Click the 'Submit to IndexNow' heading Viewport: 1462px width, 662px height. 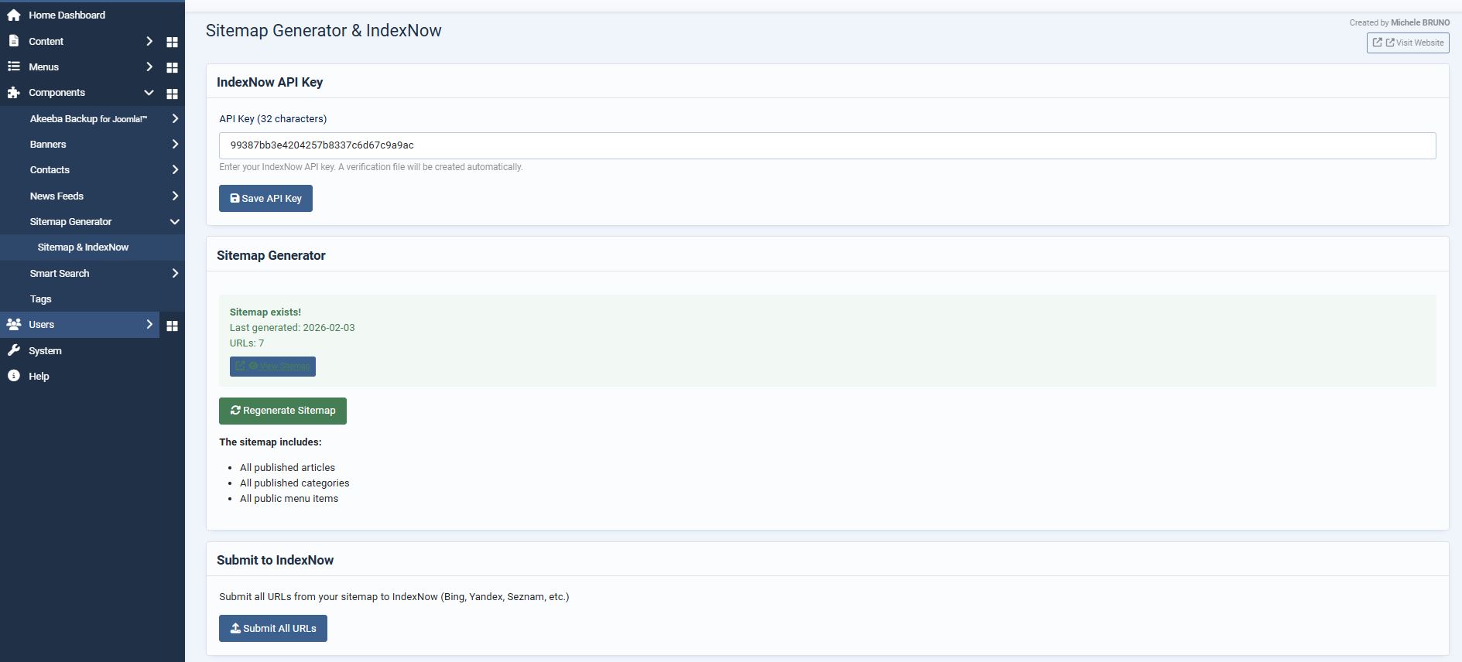(275, 560)
